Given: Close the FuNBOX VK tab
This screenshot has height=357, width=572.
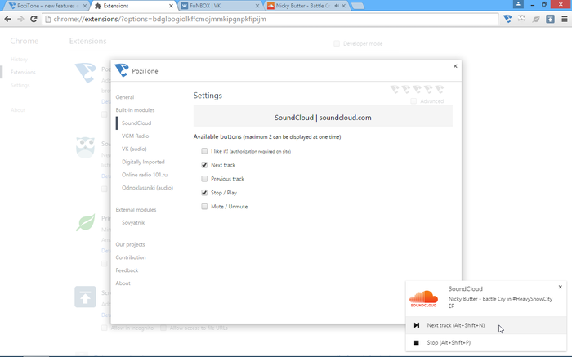Looking at the screenshot, I should [257, 6].
